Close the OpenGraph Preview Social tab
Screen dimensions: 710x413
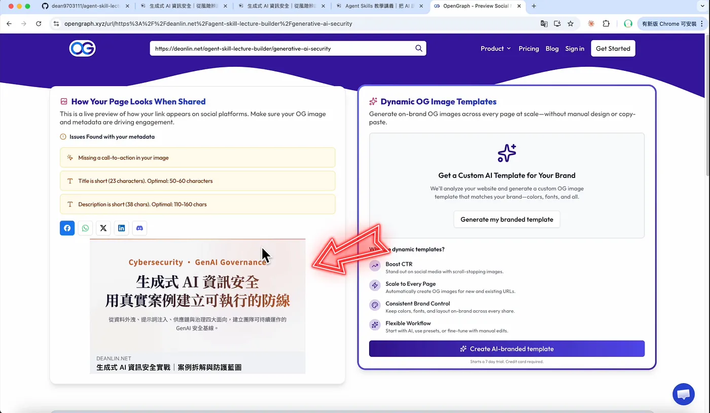point(519,6)
